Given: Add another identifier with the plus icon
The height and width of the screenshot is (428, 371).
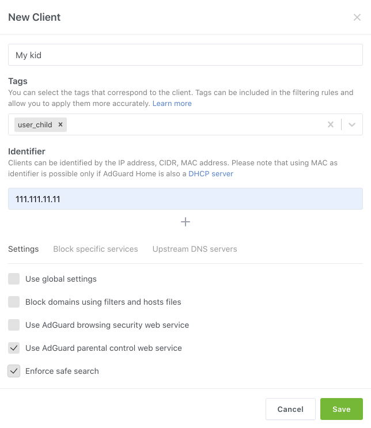Looking at the screenshot, I should point(185,222).
